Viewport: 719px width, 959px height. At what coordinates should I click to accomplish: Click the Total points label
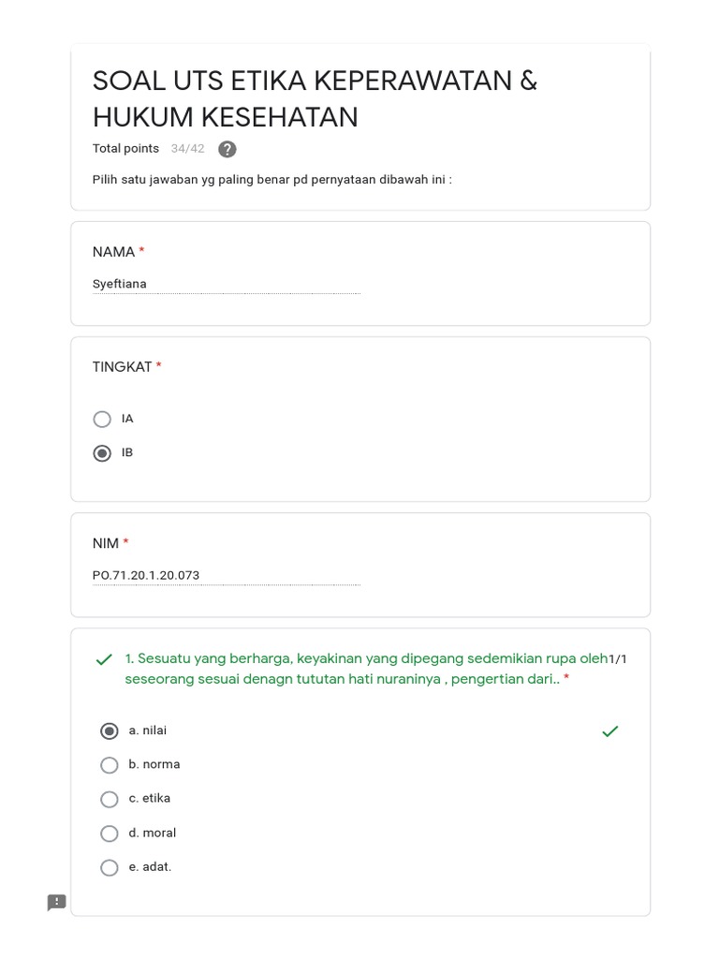point(125,149)
